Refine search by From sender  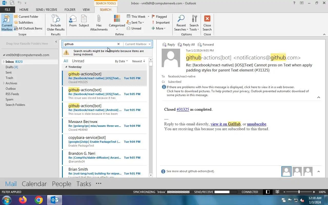(73, 21)
